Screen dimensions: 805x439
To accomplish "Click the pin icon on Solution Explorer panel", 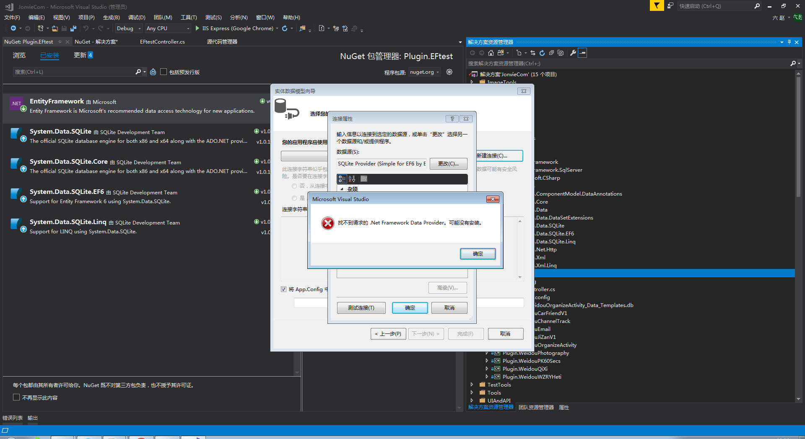I will coord(789,42).
